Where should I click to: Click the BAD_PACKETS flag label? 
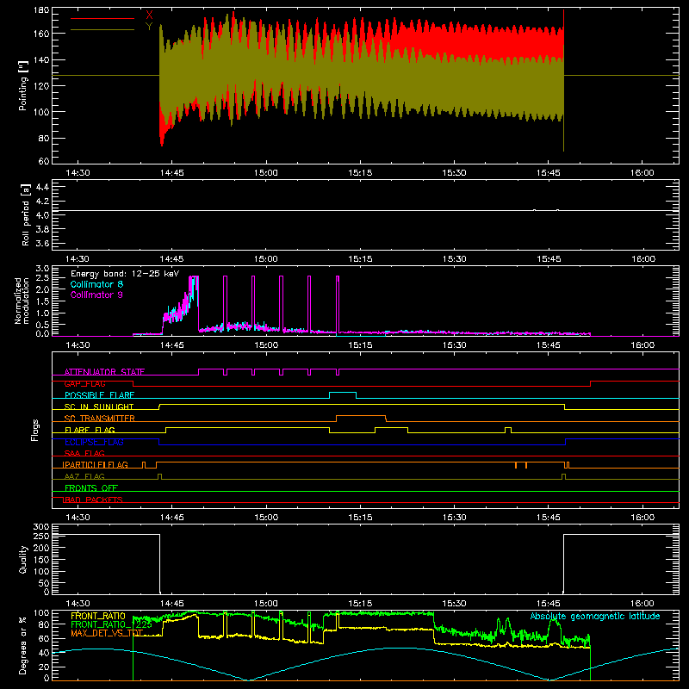point(92,500)
